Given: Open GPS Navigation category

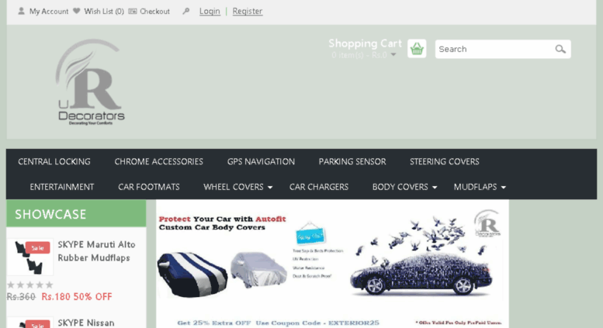Looking at the screenshot, I should (261, 162).
